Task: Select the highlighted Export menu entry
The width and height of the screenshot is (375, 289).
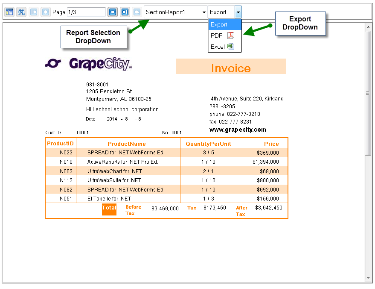Action: (x=225, y=24)
